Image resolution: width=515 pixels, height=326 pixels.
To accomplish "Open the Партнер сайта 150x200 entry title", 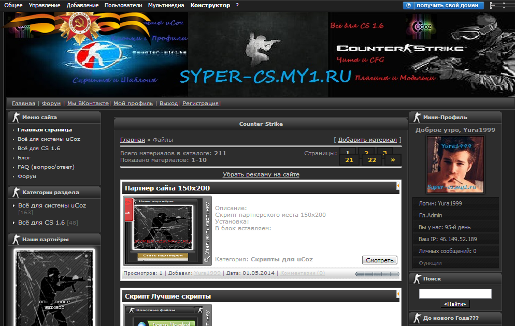I will point(167,188).
